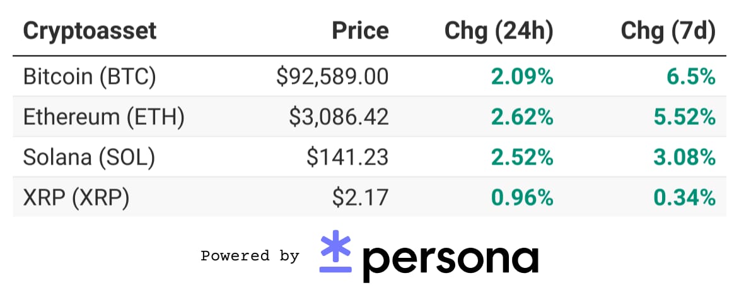Click XRP price $2.17
The width and height of the screenshot is (739, 290).
coord(360,198)
